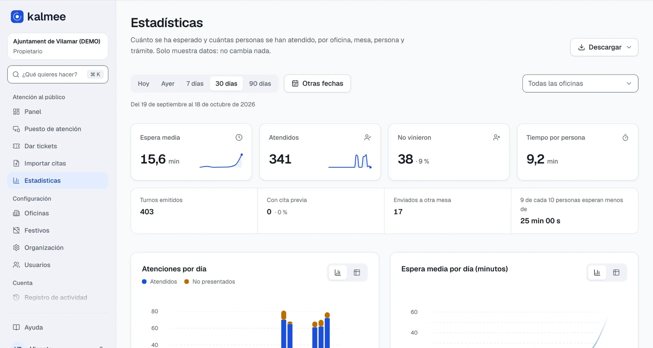Click the Enviados a otra mesa value 17
Screen dimensions: 653x348
398,212
